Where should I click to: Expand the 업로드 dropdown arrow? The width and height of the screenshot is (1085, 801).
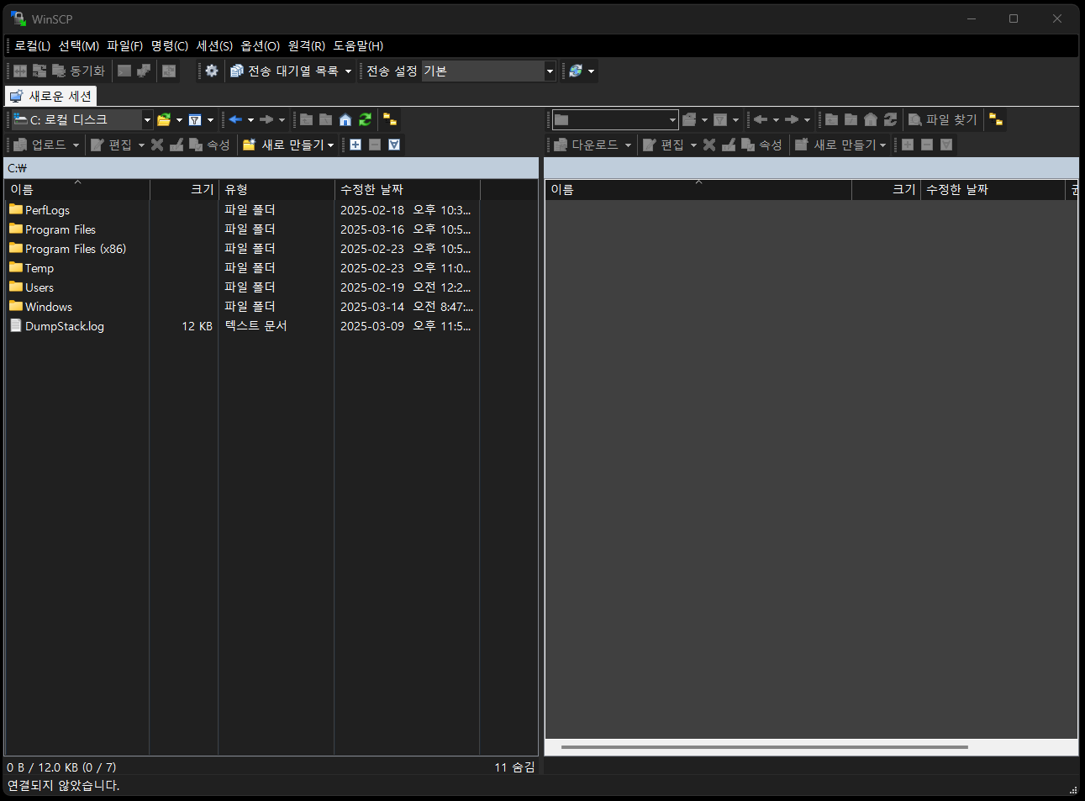point(76,145)
